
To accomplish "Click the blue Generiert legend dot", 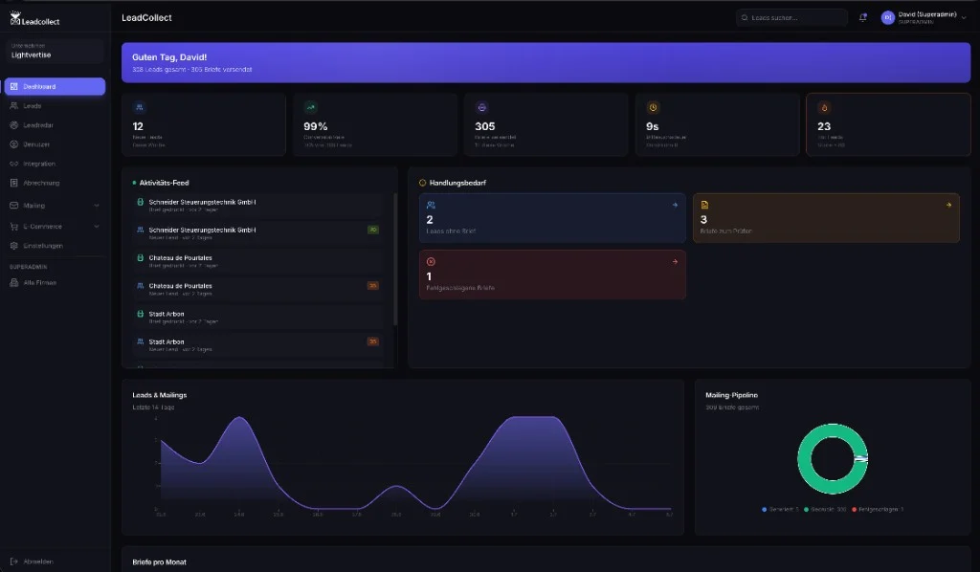I will click(x=764, y=510).
